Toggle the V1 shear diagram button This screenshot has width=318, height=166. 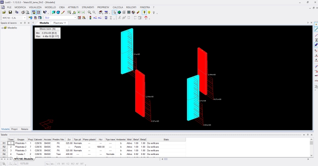point(58,163)
